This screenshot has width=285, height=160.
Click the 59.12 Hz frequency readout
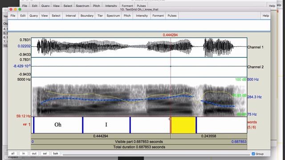[24, 116]
